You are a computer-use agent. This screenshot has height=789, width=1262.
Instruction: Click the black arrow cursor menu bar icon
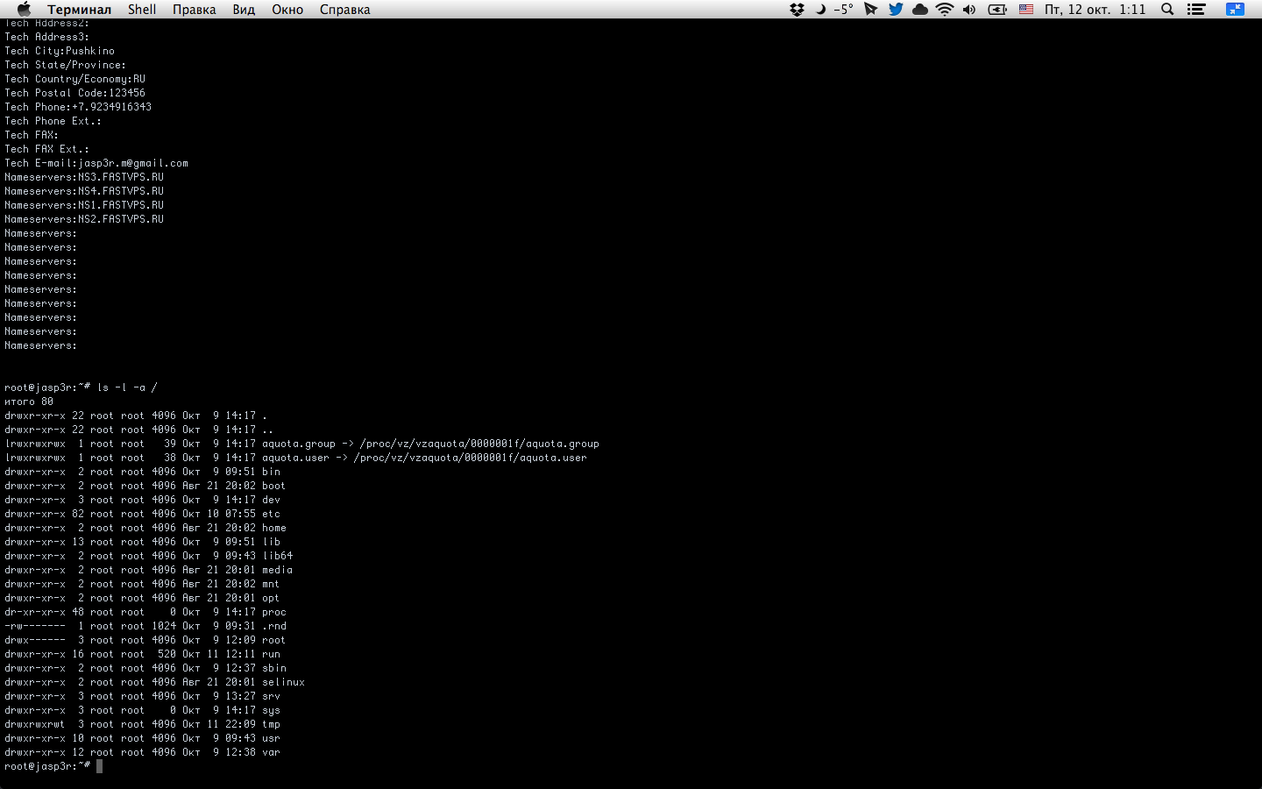pos(870,10)
